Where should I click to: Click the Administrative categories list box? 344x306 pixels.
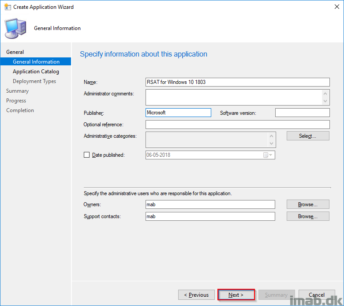pyautogui.click(x=211, y=140)
